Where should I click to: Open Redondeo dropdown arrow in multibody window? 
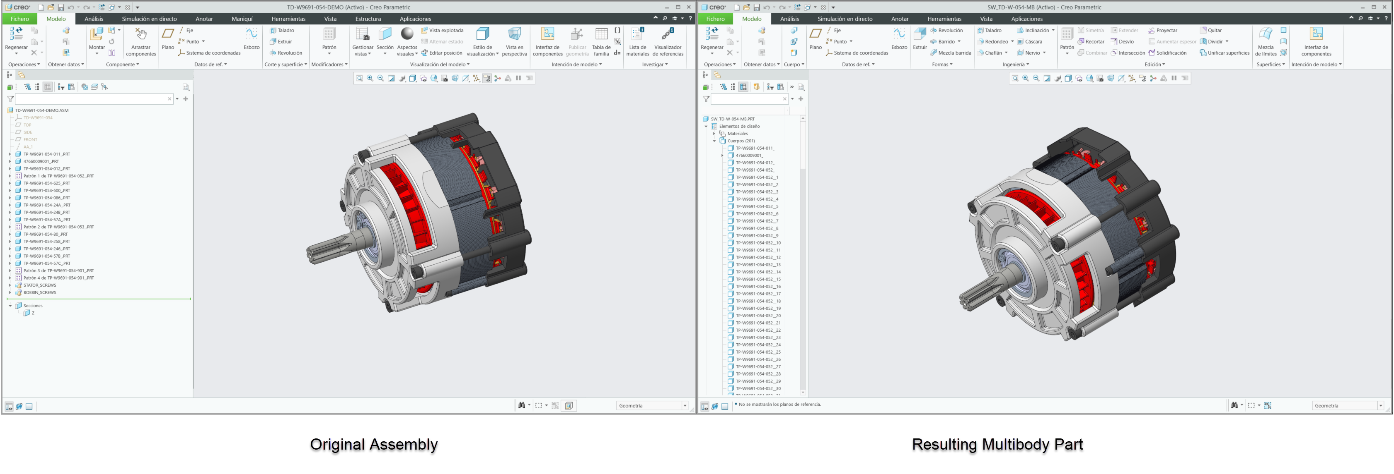[1012, 42]
